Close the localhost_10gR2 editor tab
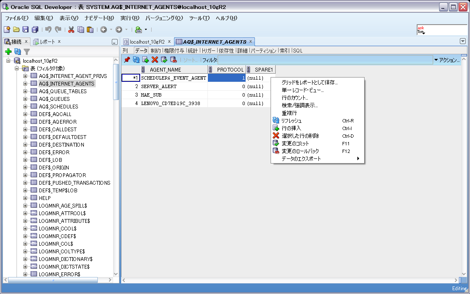 169,42
